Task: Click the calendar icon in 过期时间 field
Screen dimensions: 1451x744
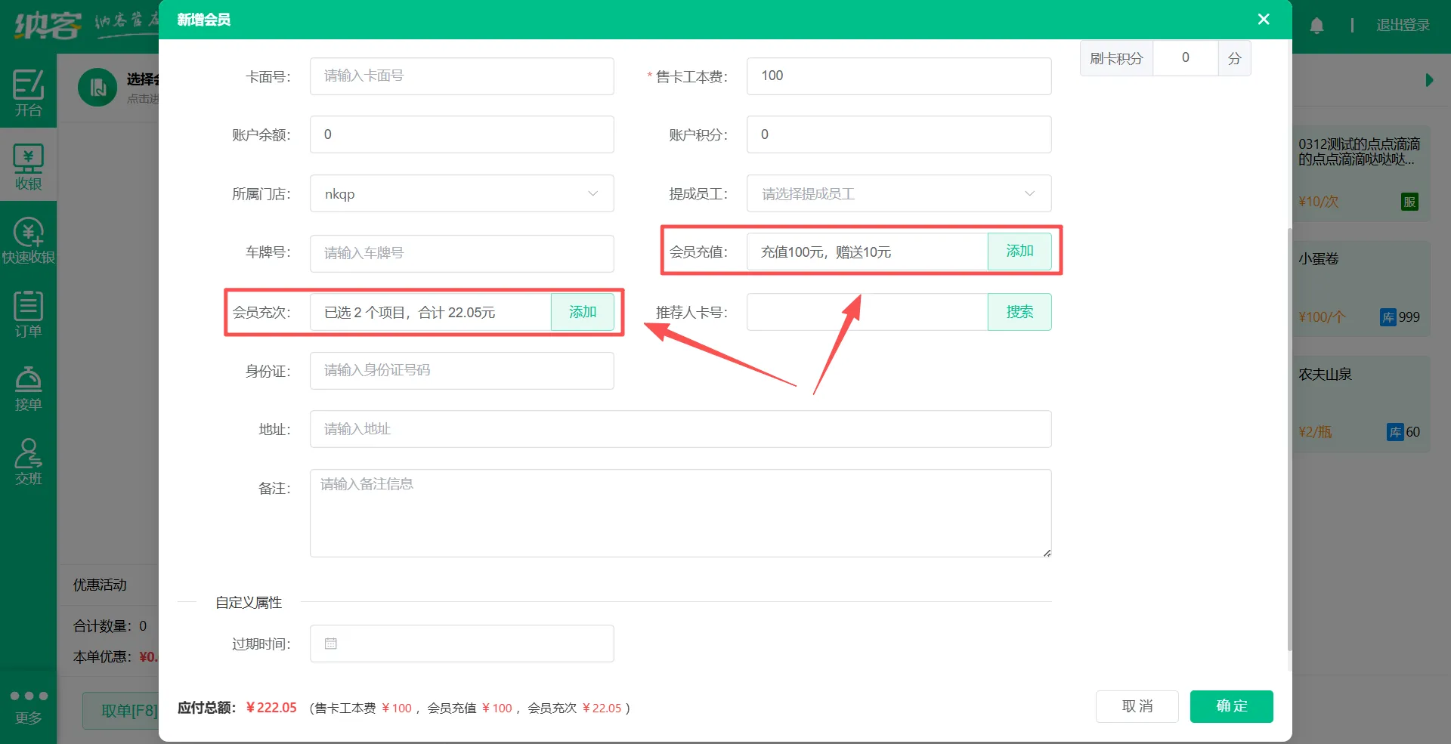Action: pyautogui.click(x=330, y=644)
